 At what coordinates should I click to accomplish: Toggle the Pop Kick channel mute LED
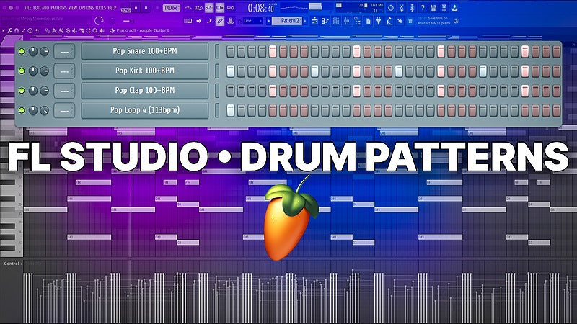click(22, 71)
